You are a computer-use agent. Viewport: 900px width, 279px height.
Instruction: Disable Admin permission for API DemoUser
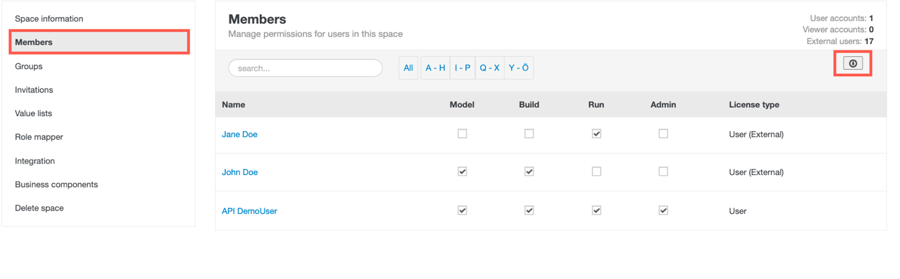663,210
